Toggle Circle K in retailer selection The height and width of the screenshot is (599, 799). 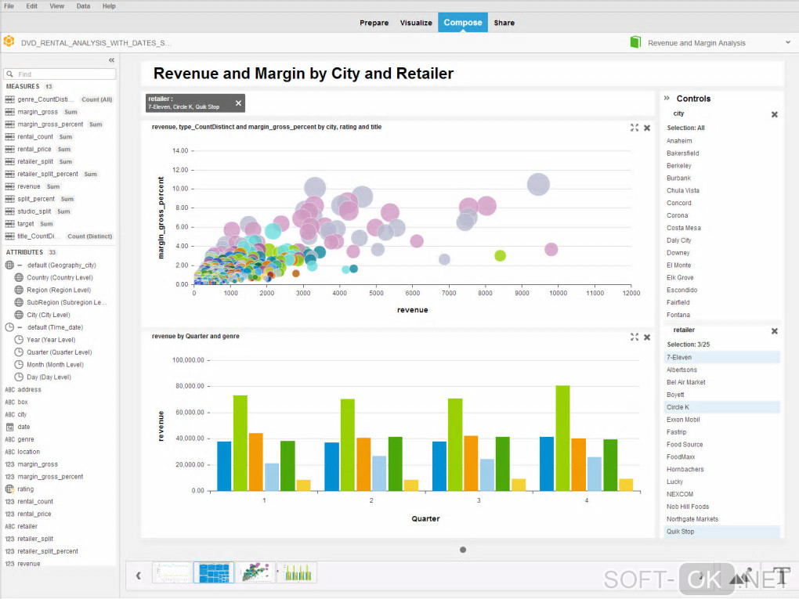point(721,407)
